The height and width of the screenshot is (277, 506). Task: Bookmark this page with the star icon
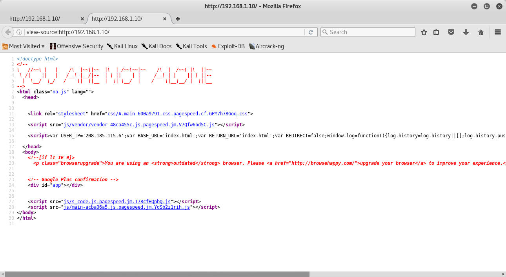click(424, 32)
